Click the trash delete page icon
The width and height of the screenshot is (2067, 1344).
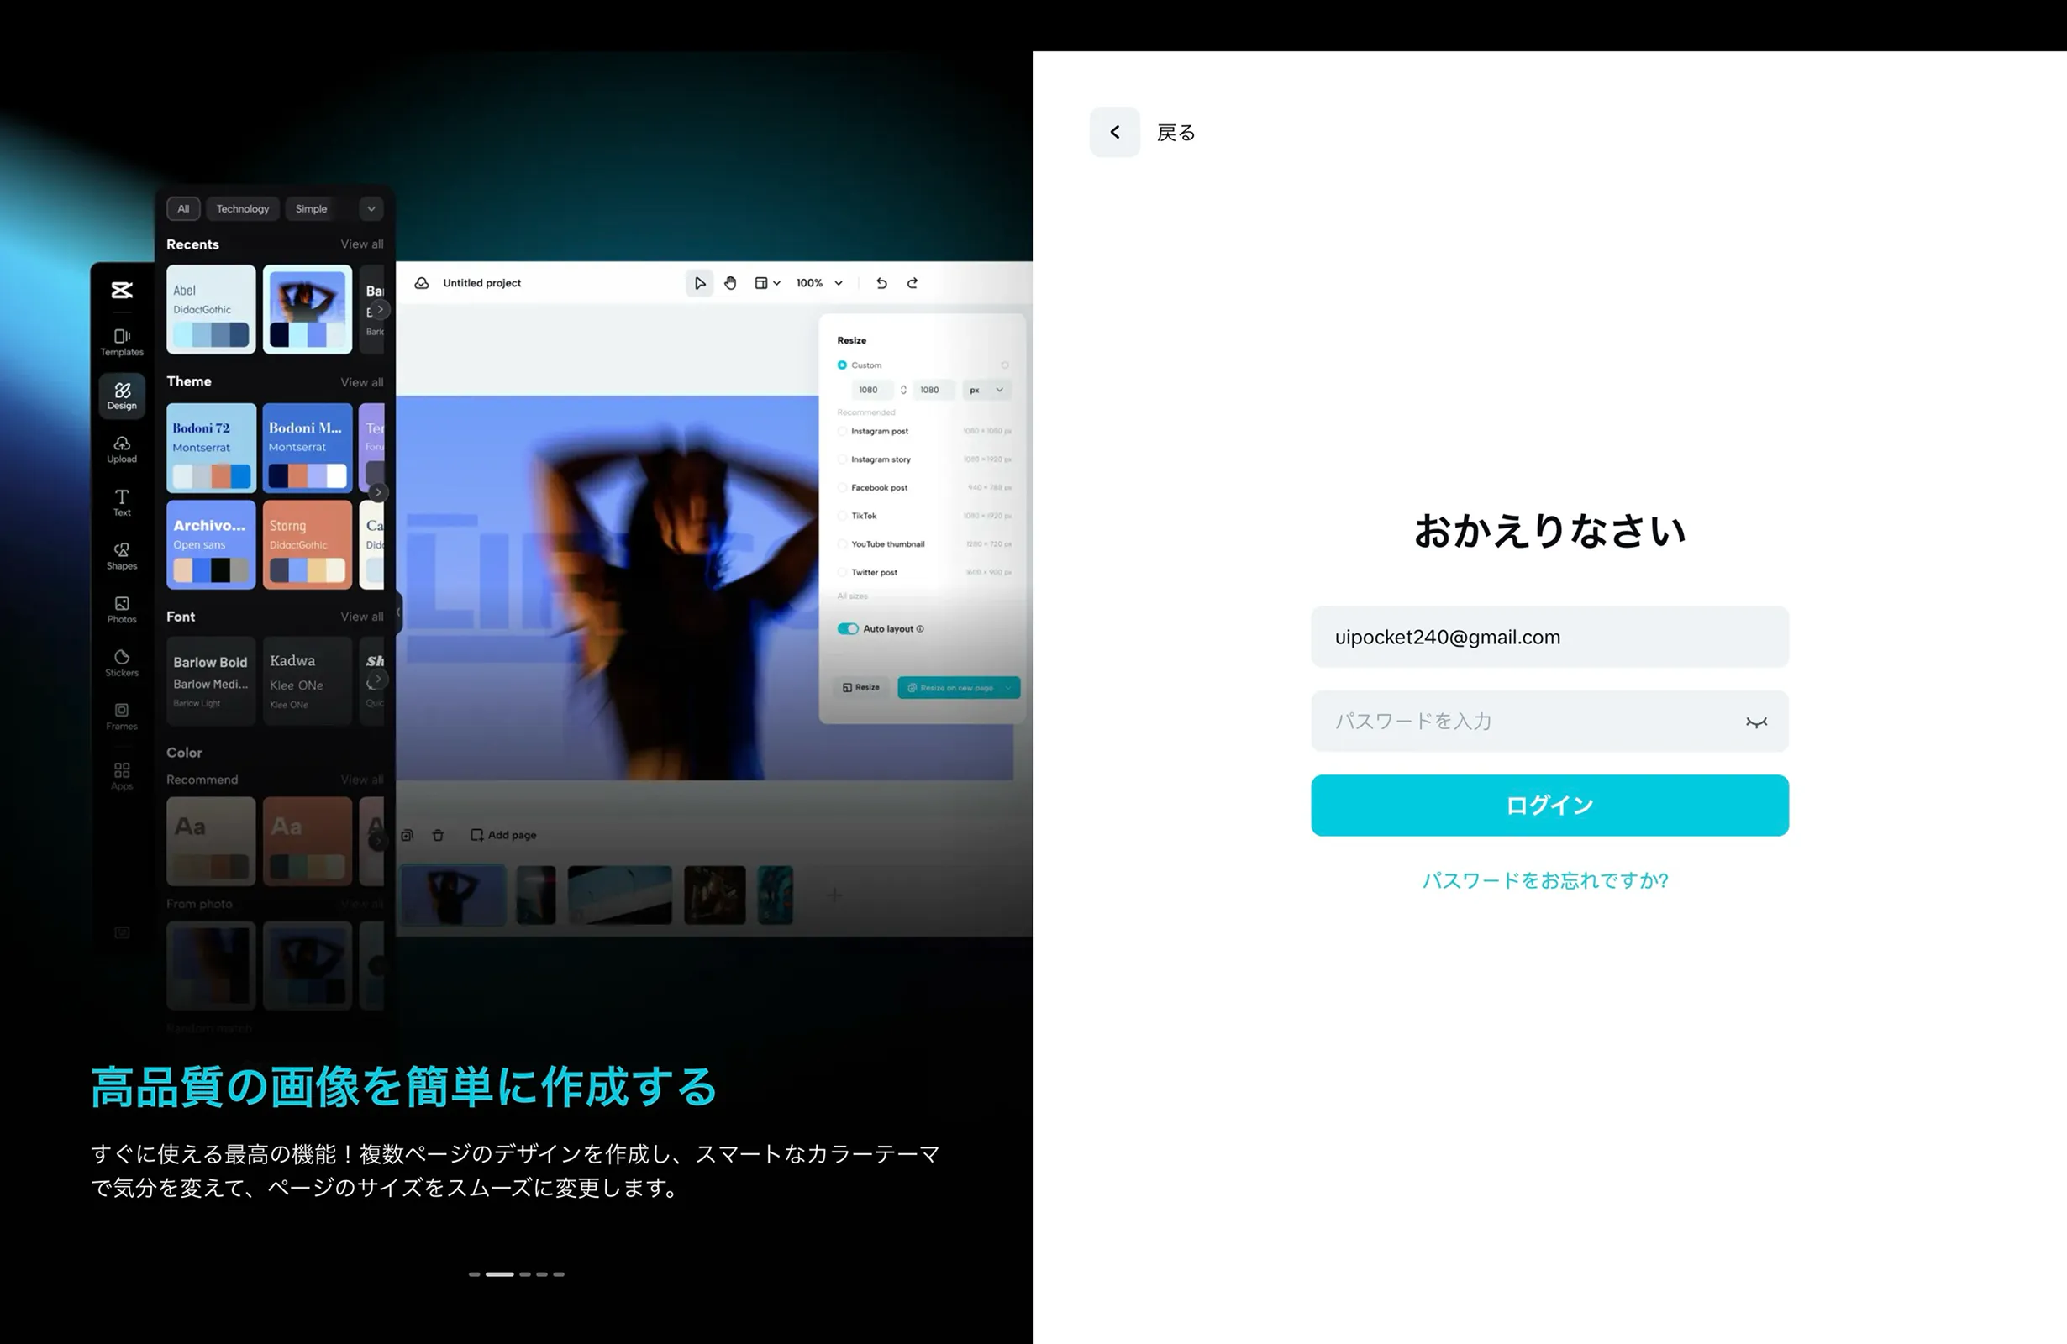(x=438, y=835)
